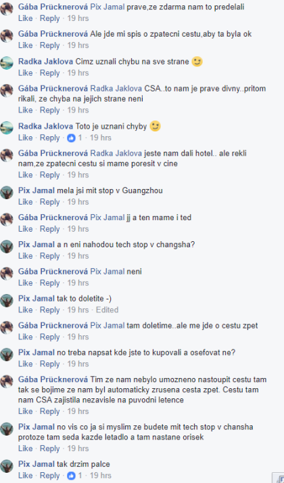Click Pix Jamal mention in "jj a ten mame"
The width and height of the screenshot is (284, 483).
[x=108, y=217]
